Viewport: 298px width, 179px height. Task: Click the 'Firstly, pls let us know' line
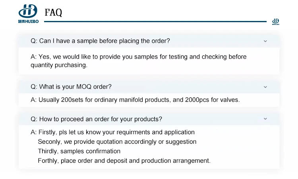coord(112,132)
